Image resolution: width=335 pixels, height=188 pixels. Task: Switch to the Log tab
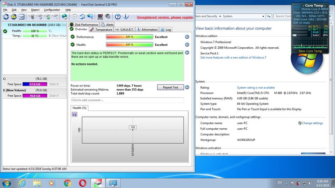(x=166, y=29)
